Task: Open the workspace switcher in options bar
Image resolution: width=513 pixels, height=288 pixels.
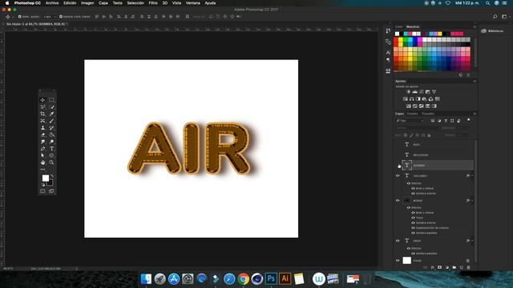Action: pos(504,16)
